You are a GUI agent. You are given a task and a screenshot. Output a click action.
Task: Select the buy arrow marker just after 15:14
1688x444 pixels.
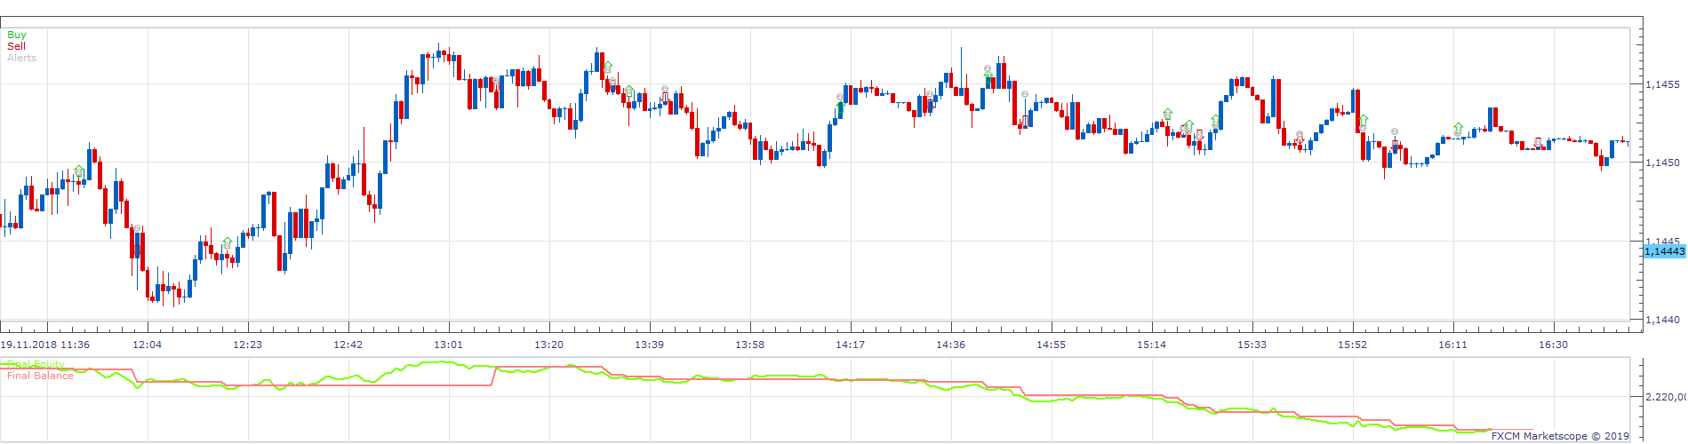point(1168,115)
